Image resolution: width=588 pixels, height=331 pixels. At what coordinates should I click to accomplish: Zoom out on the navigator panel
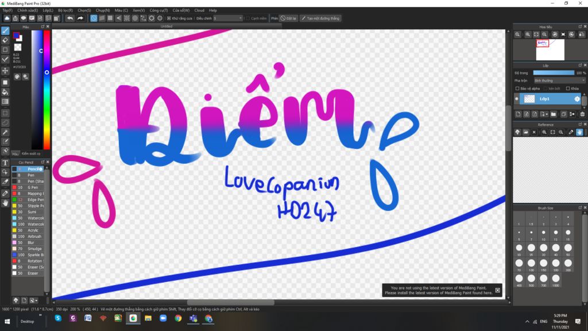(x=544, y=34)
